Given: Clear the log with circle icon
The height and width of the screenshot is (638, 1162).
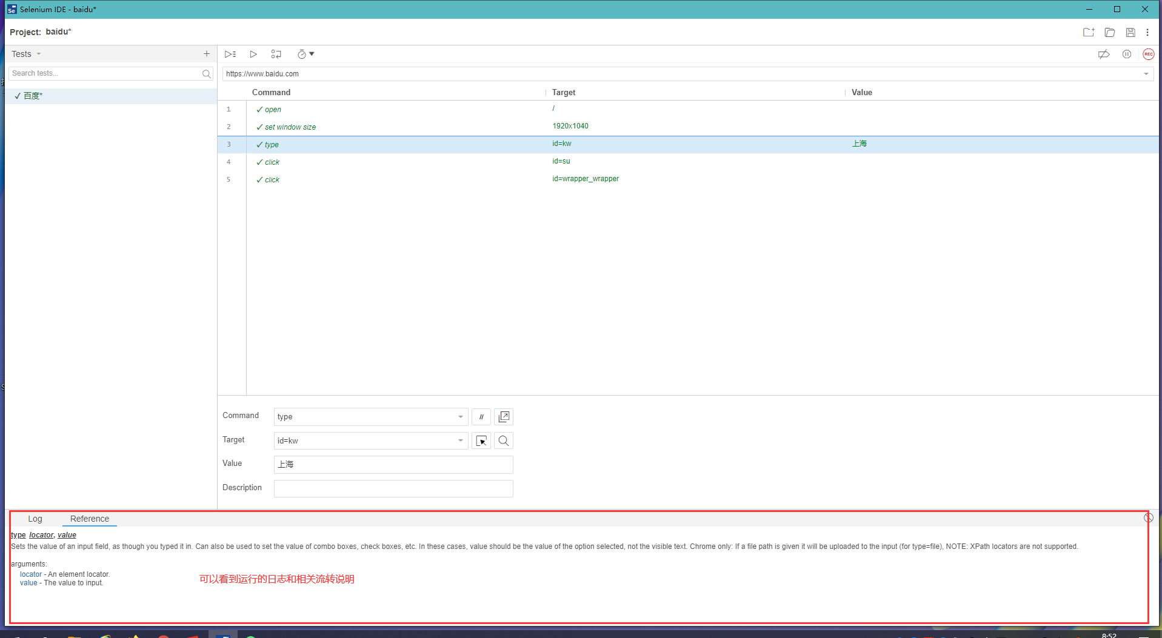Looking at the screenshot, I should (x=1148, y=518).
